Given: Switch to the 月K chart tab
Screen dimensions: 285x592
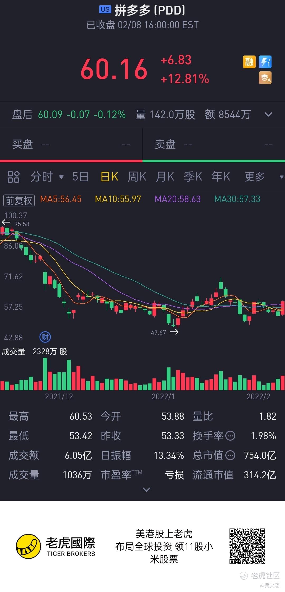Looking at the screenshot, I should pos(165,177).
